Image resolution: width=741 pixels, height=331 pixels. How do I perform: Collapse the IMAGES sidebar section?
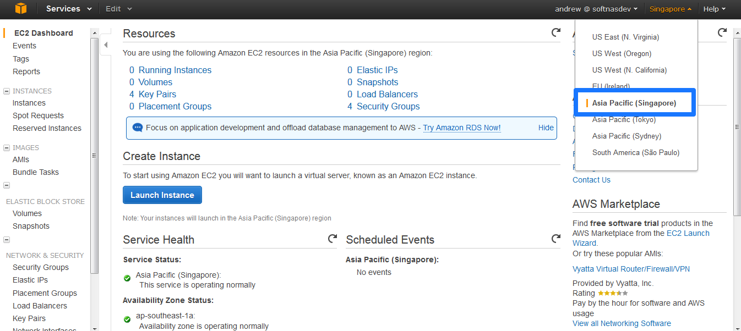click(7, 148)
